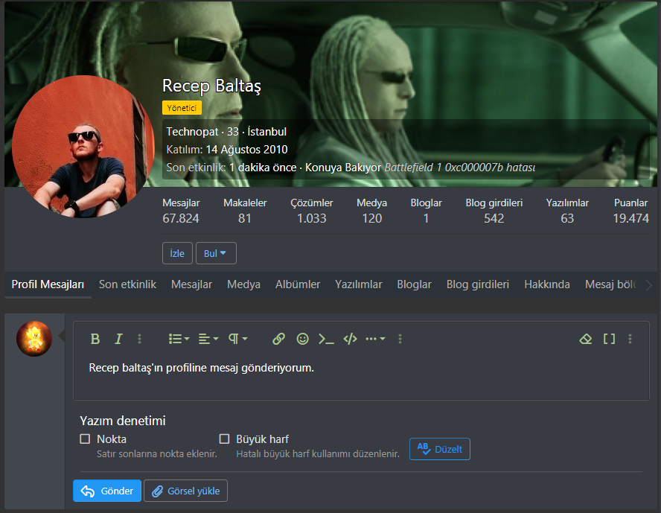Image resolution: width=661 pixels, height=513 pixels.
Task: Open the insert more options ellipsis dropdown
Action: (x=375, y=339)
